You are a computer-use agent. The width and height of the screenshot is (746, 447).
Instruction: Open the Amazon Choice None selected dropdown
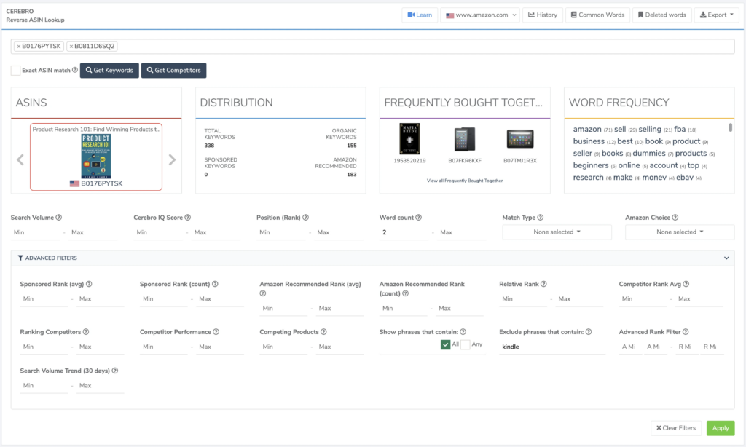(x=680, y=232)
